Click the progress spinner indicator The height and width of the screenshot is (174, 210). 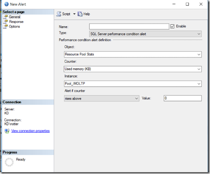coord(9,162)
